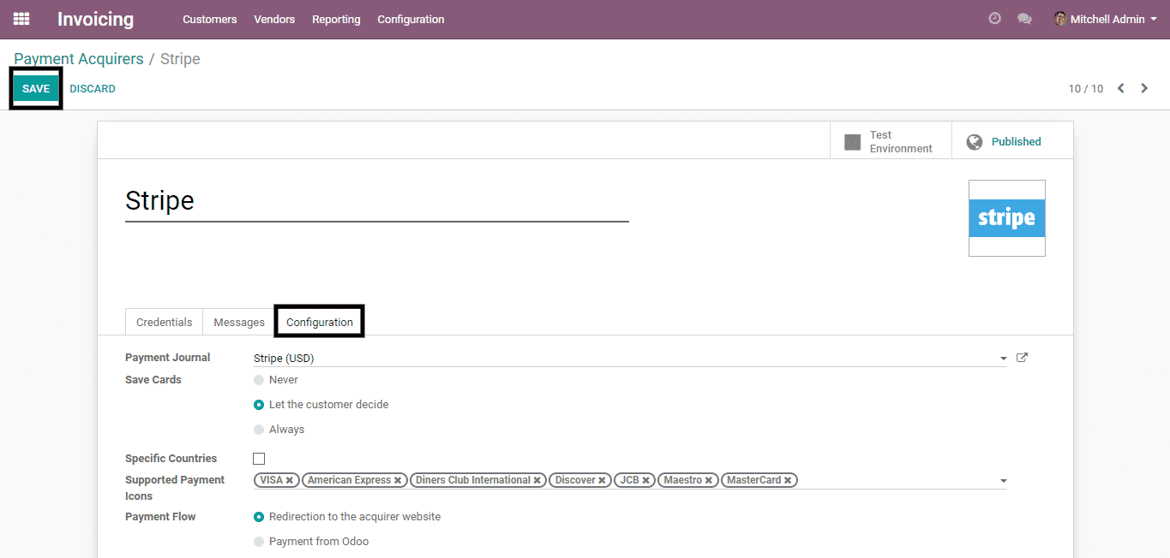Enable the Specific Countries checkbox

pyautogui.click(x=259, y=459)
